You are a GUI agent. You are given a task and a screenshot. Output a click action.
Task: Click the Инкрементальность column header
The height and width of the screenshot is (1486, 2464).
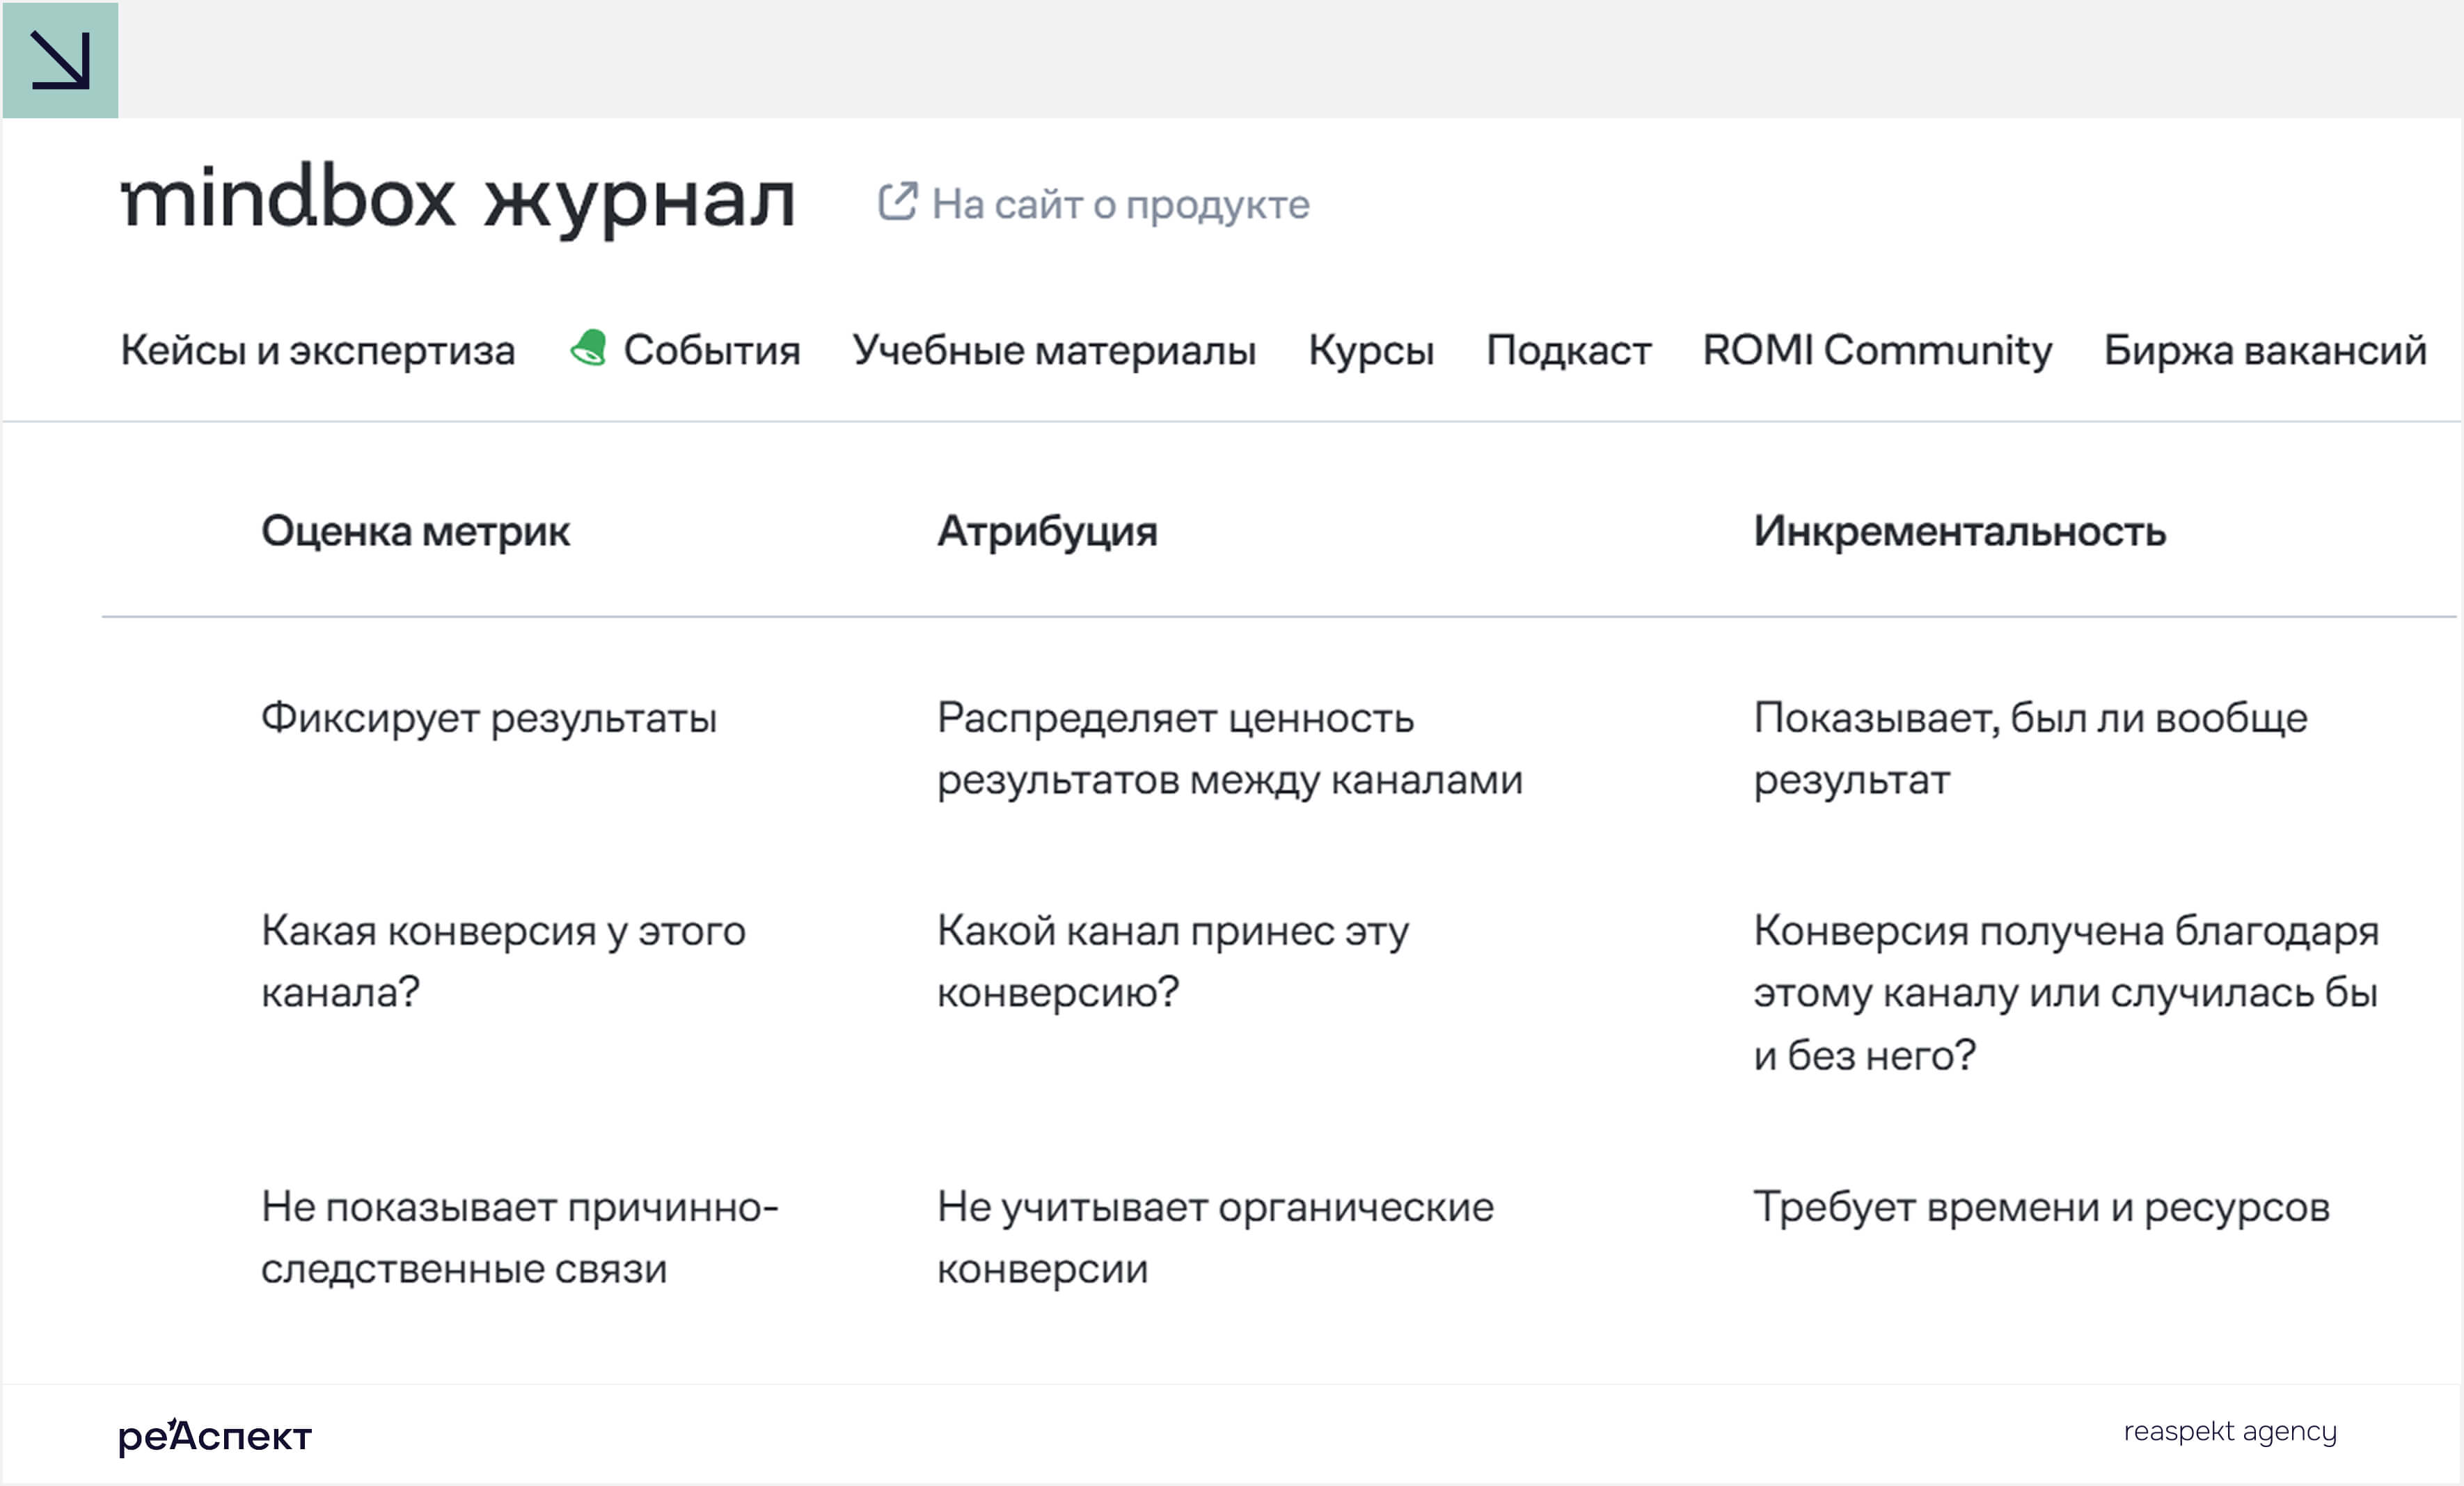(1959, 532)
